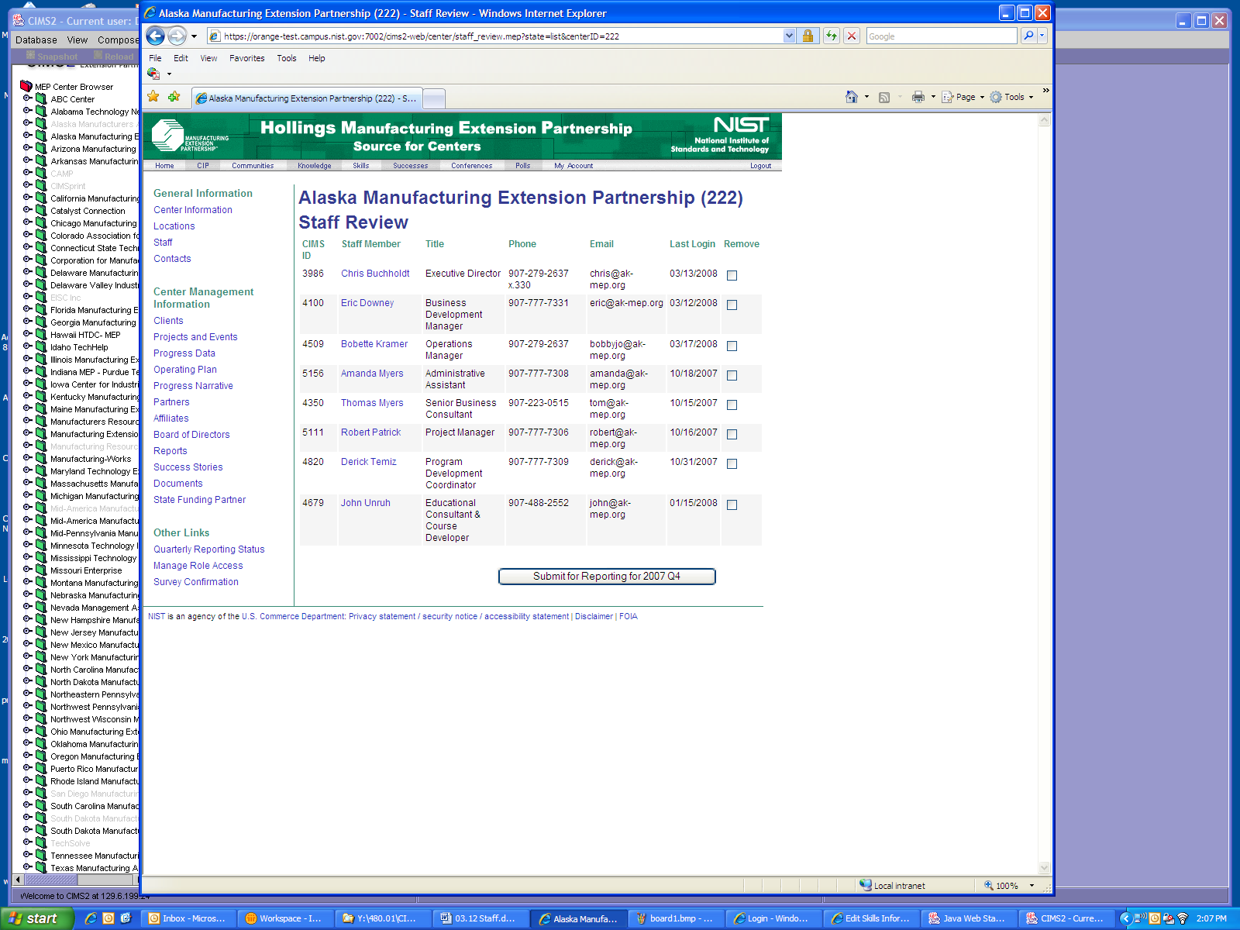The width and height of the screenshot is (1240, 930).
Task: Tick Remove checkbox for Thomas Myers
Action: 732,405
